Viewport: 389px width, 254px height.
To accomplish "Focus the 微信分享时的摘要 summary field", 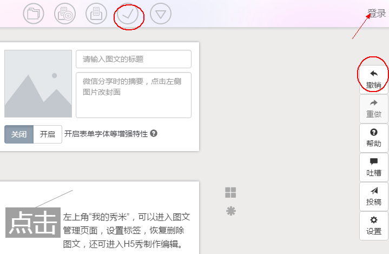I will click(x=134, y=95).
